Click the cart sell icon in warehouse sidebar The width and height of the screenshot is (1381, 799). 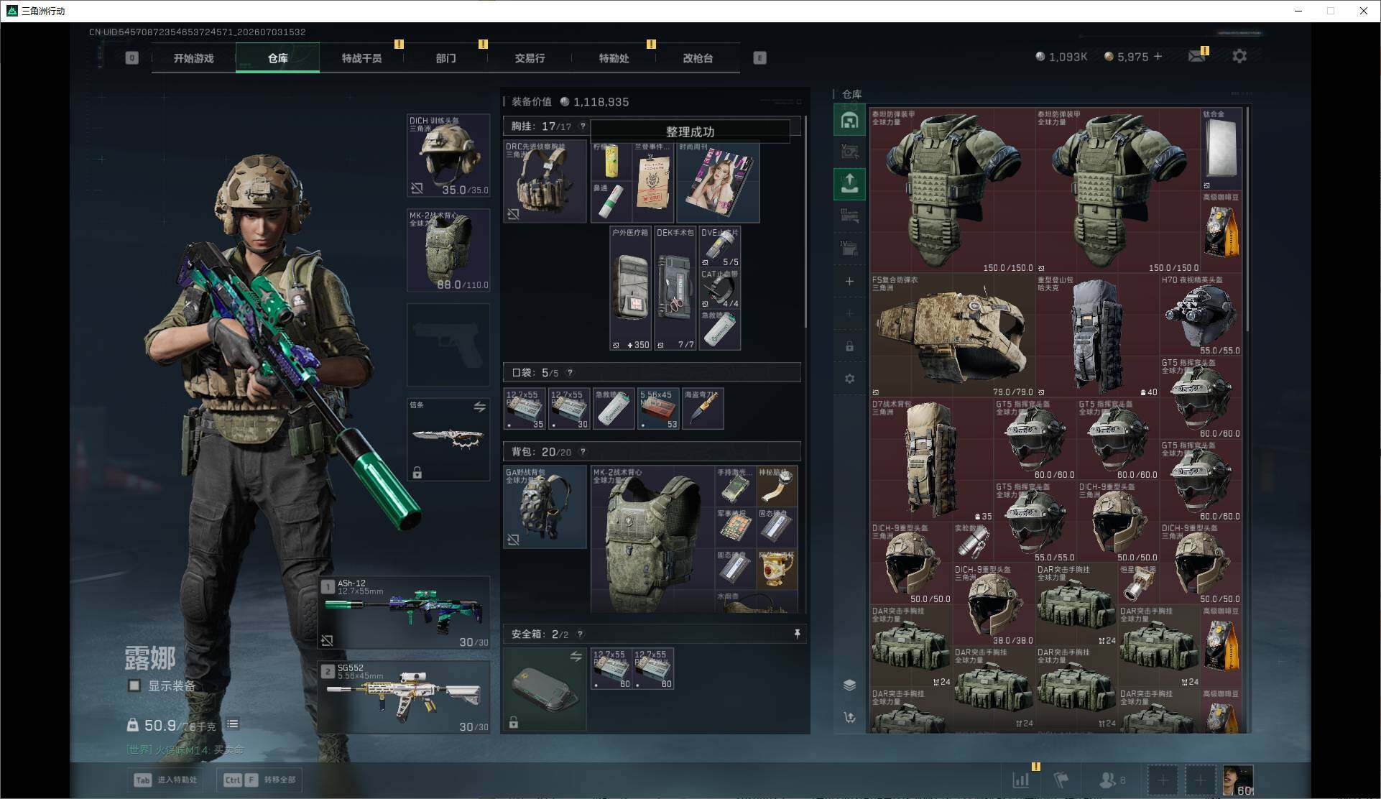pos(849,717)
